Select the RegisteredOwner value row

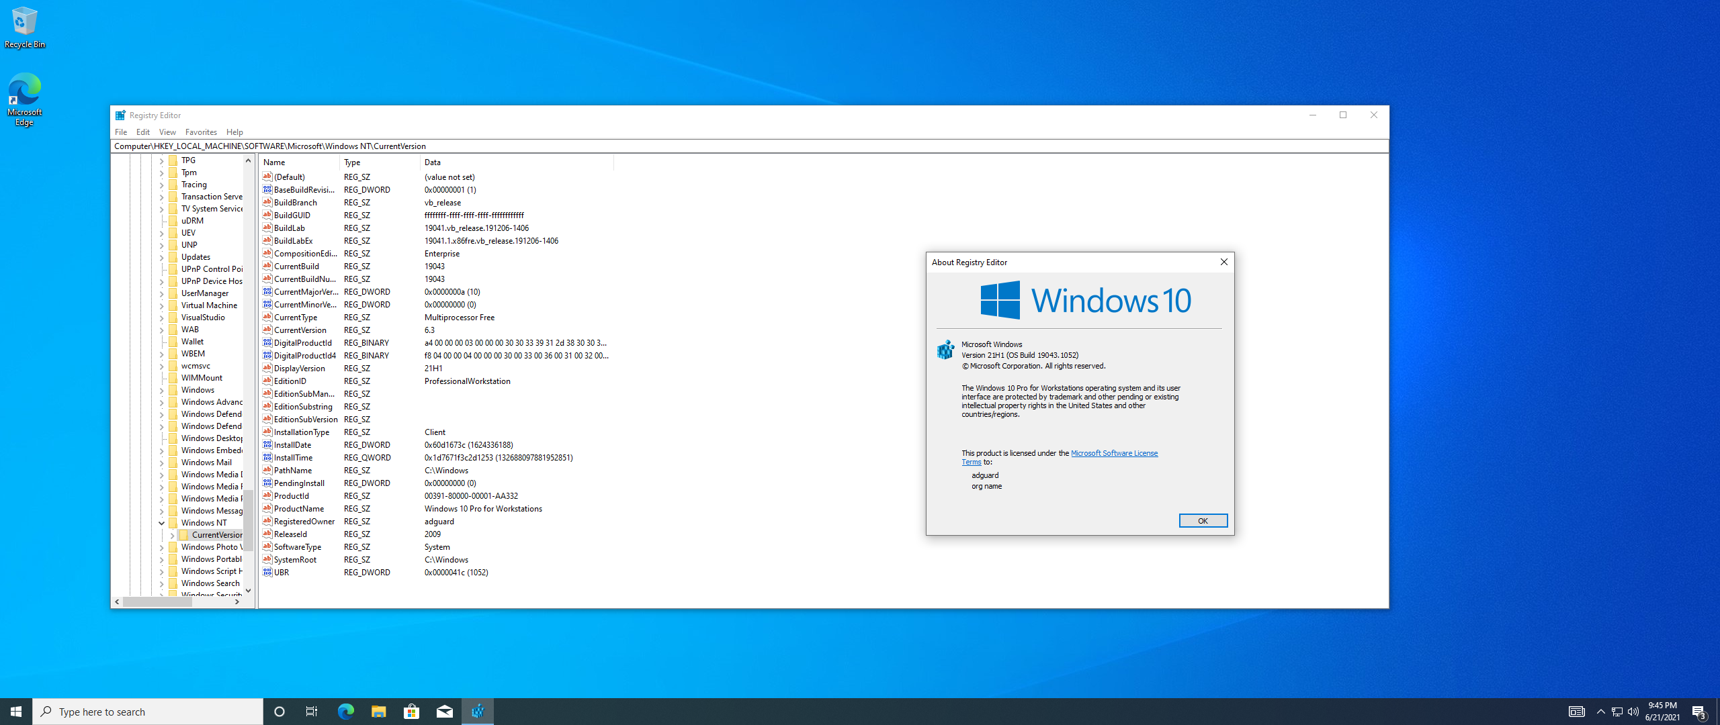pos(437,522)
